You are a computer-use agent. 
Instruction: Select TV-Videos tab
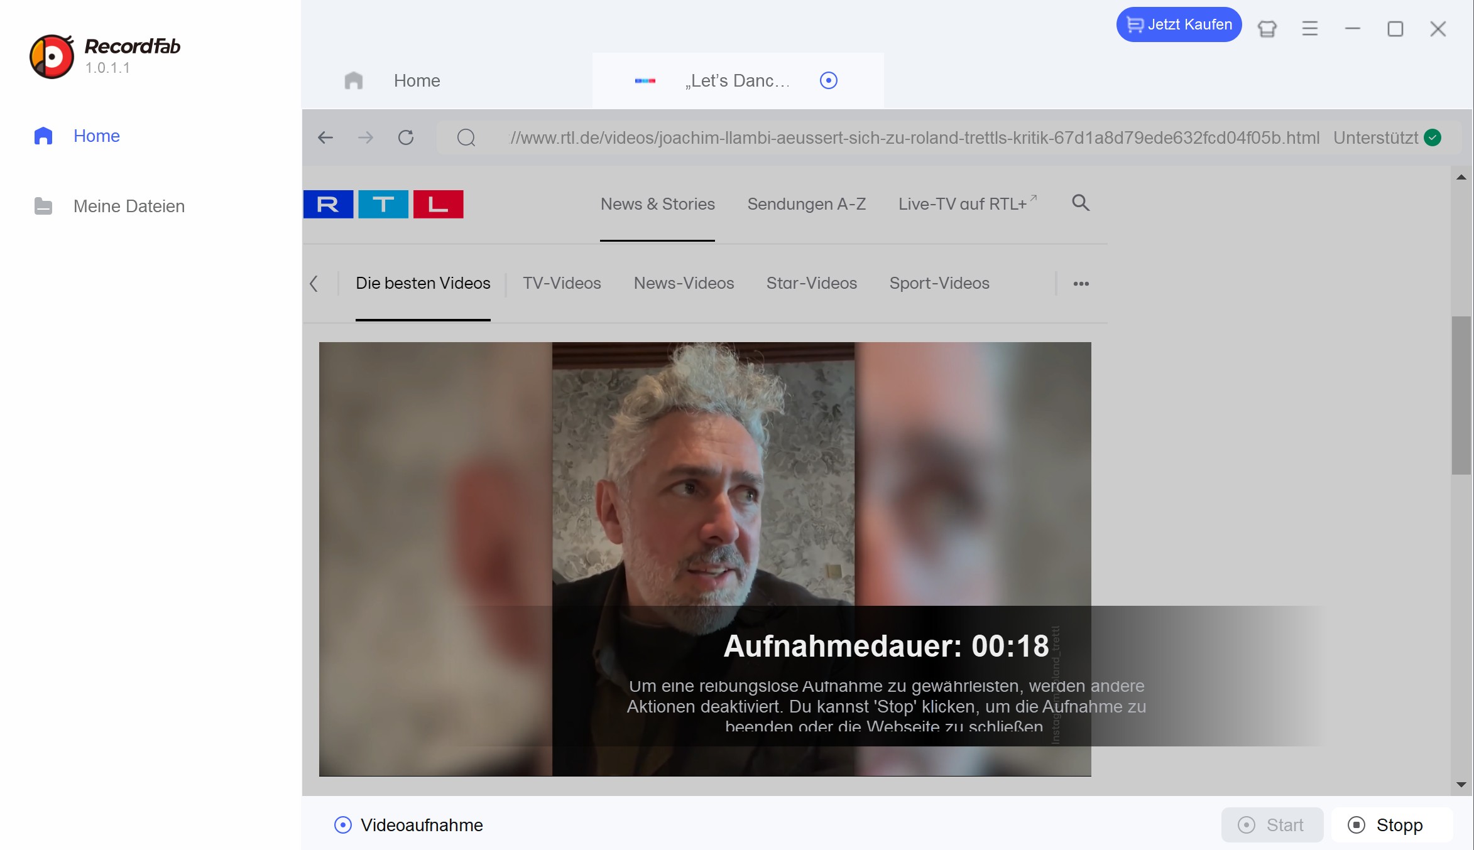(562, 283)
